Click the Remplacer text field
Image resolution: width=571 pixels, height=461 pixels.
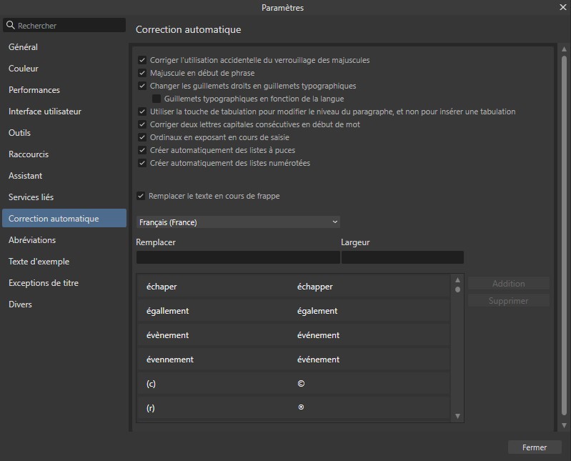click(x=237, y=257)
